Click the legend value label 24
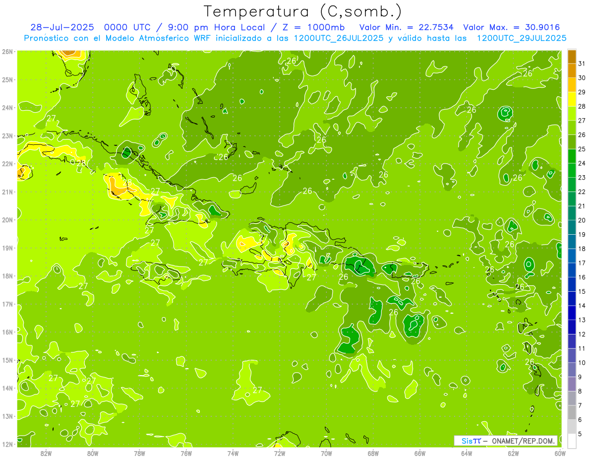Image resolution: width=595 pixels, height=460 pixels. point(582,163)
